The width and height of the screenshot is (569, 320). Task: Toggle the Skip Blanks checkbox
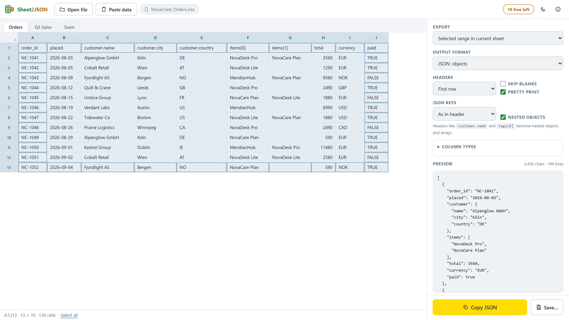point(503,84)
